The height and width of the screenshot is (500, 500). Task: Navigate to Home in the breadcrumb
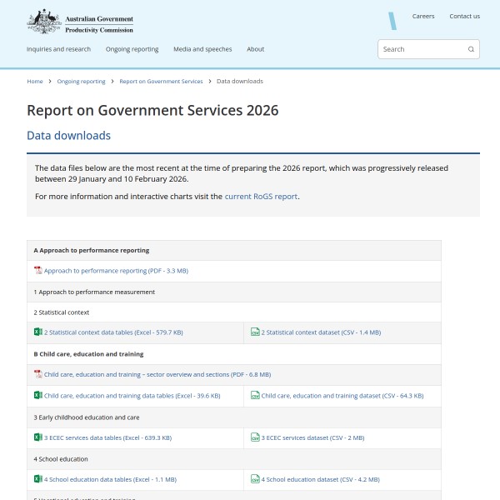pyautogui.click(x=35, y=82)
